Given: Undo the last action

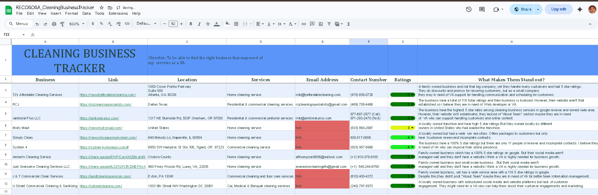Looking at the screenshot, I should tap(37, 24).
